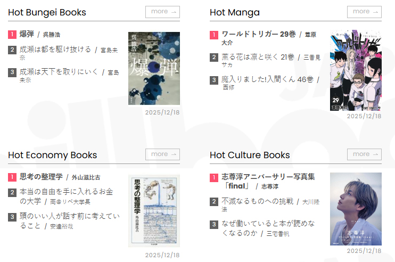395x262 pixels.
Task: Select 成瀬は天下を取りにいく title
Action: coord(59,72)
